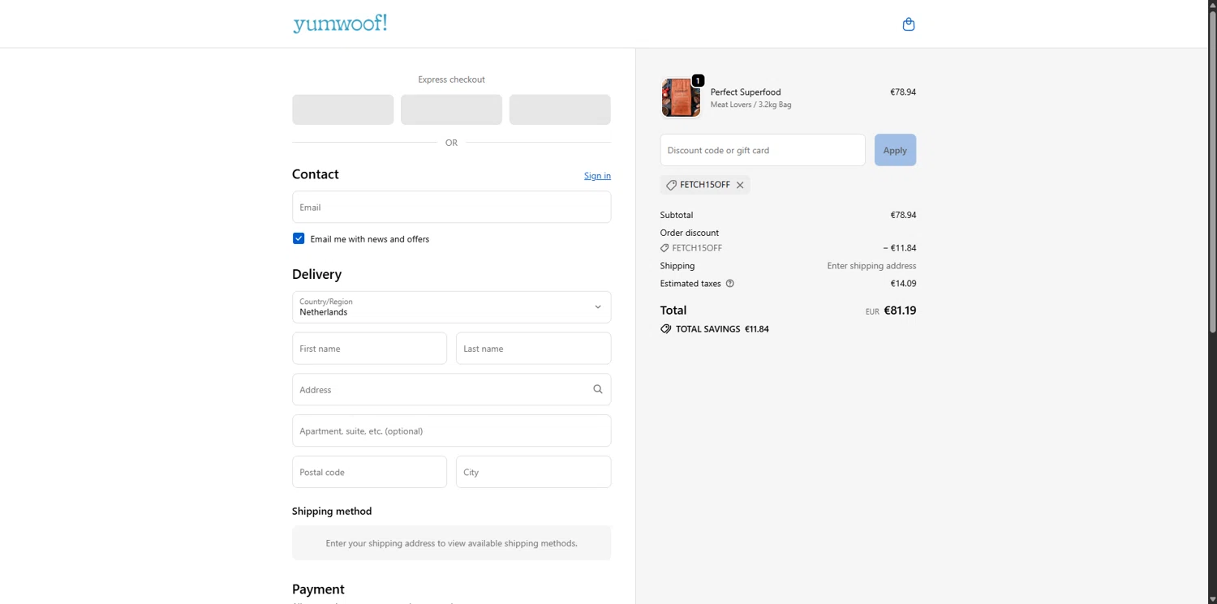The height and width of the screenshot is (604, 1217).
Task: Open the Country/Region dropdown
Action: tap(451, 307)
